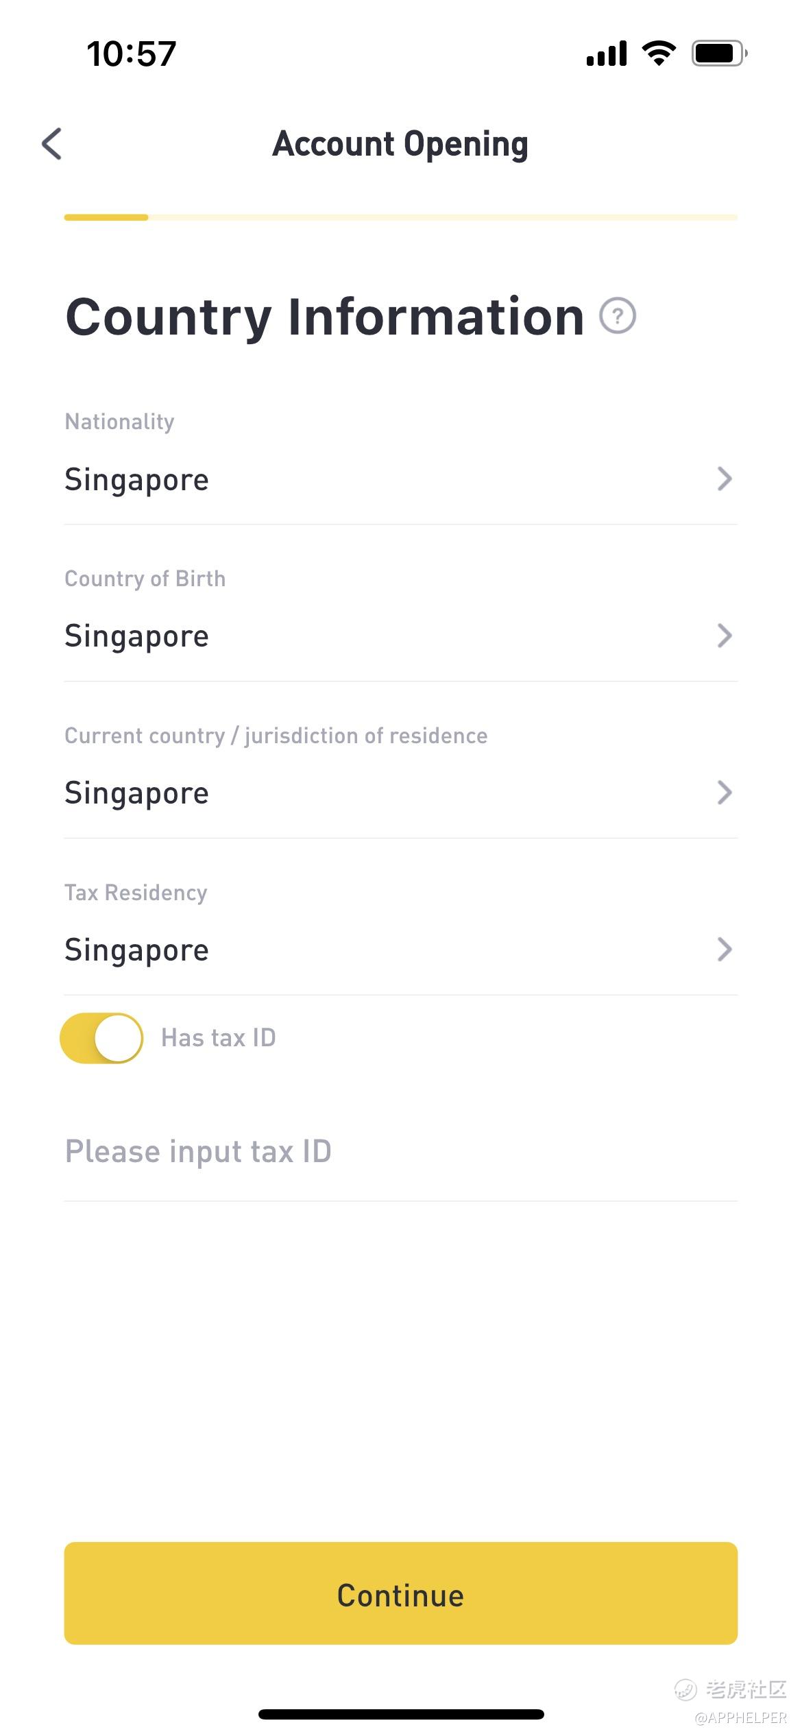This screenshot has height=1736, width=802.
Task: Select the Country of Birth Singapore value
Action: pyautogui.click(x=137, y=636)
